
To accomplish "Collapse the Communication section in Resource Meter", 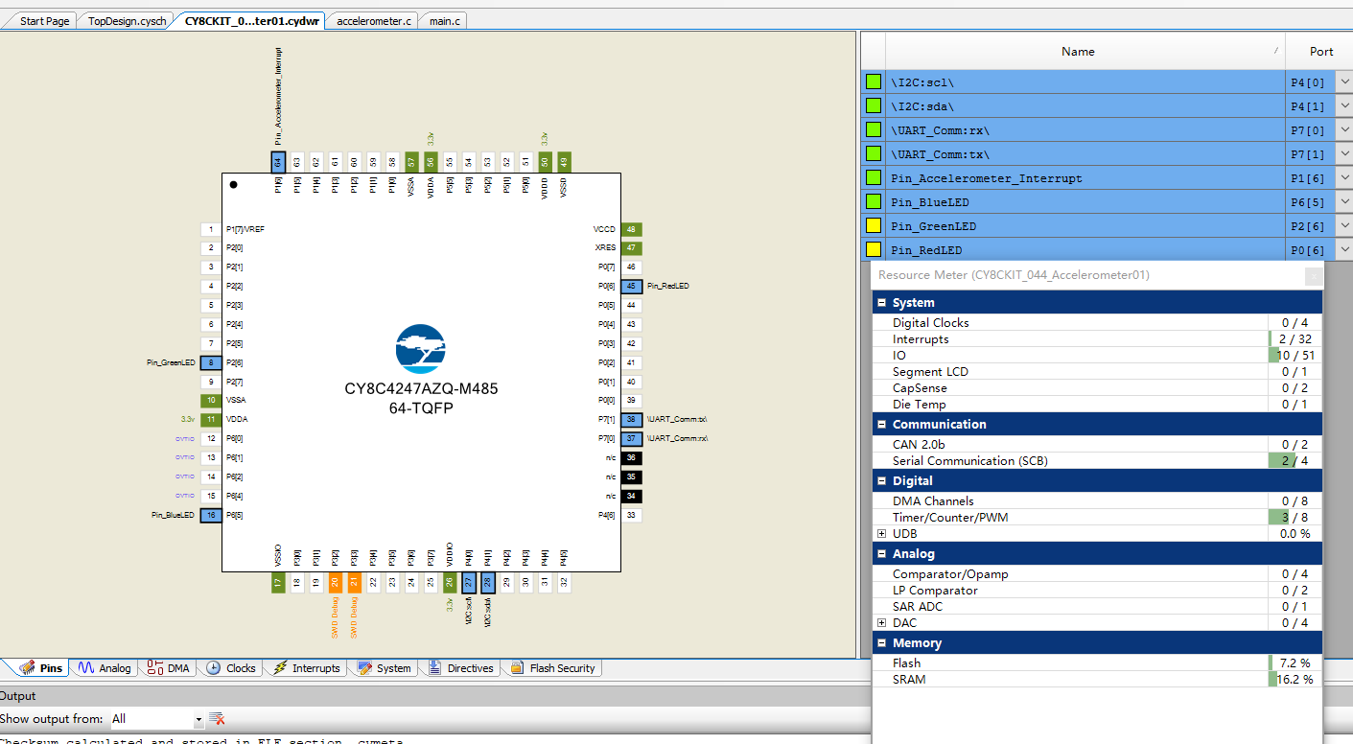I will pos(882,424).
